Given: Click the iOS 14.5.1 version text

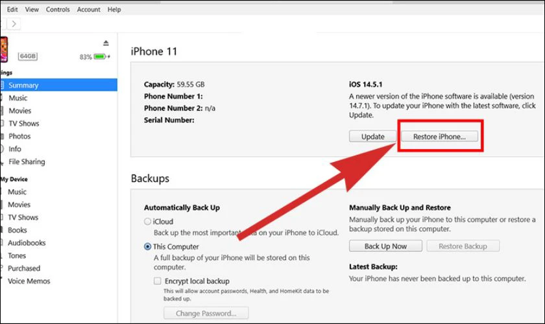Looking at the screenshot, I should coord(366,84).
